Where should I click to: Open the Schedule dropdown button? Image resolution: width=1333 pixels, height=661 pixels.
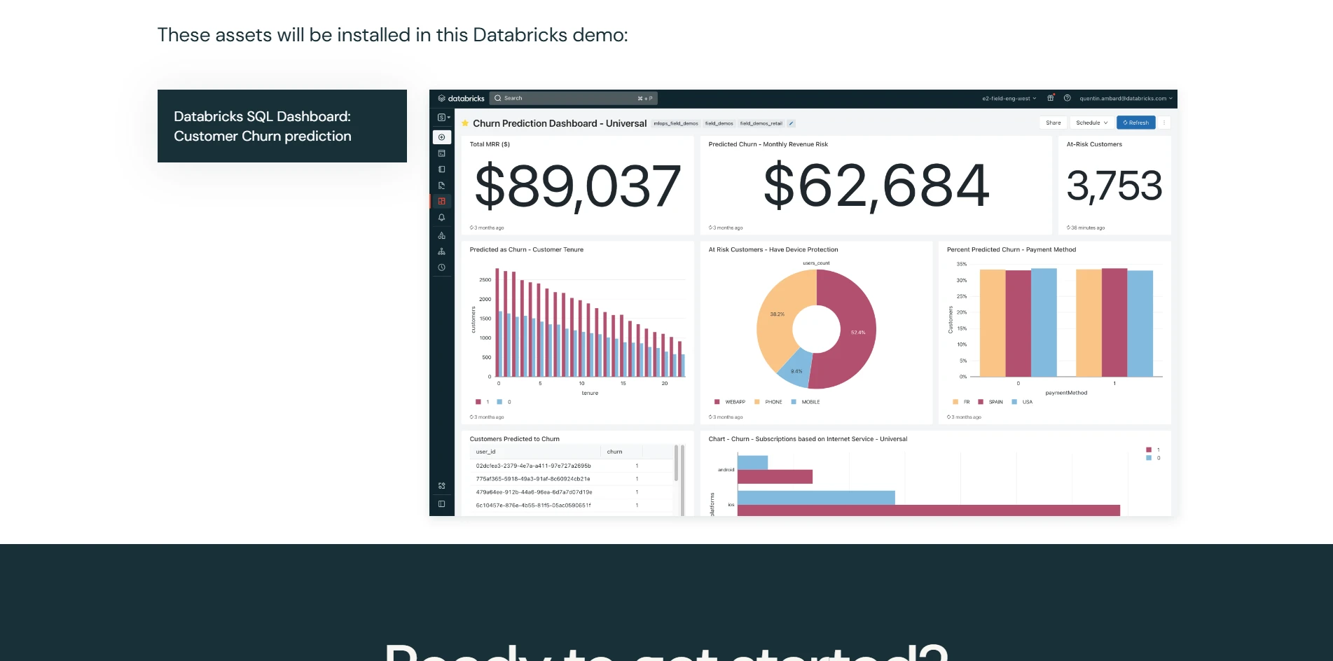1091,123
